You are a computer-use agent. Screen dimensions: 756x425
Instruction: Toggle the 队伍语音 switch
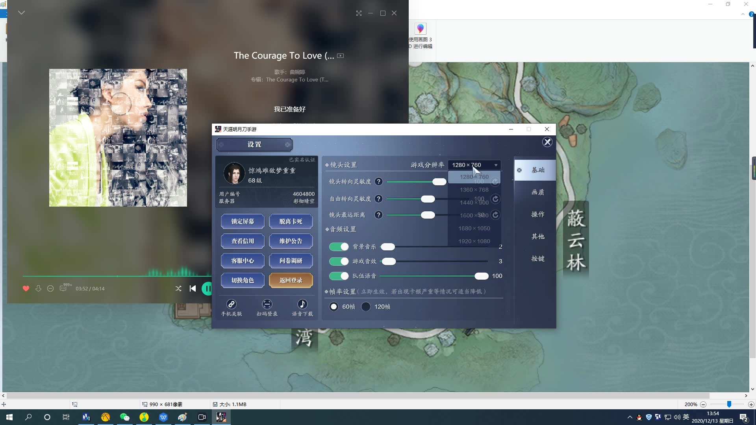(x=339, y=276)
